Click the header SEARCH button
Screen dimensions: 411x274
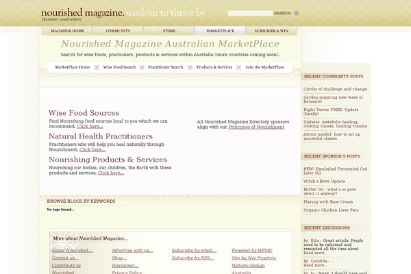click(282, 13)
